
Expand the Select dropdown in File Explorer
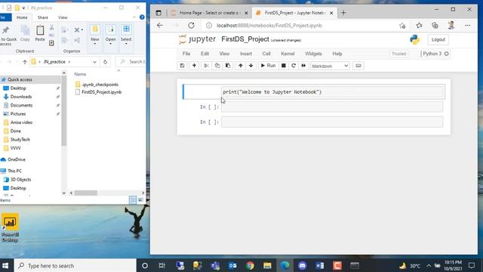pyautogui.click(x=126, y=44)
